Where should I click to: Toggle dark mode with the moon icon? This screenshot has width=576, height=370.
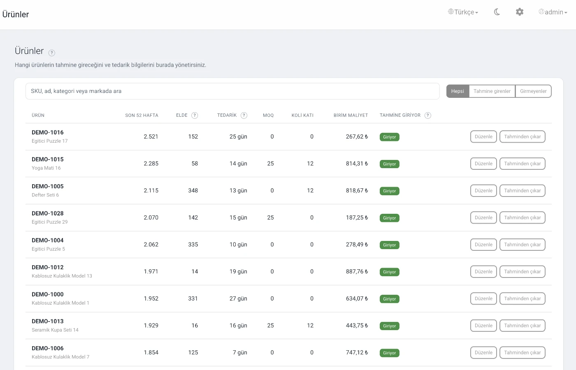(497, 12)
